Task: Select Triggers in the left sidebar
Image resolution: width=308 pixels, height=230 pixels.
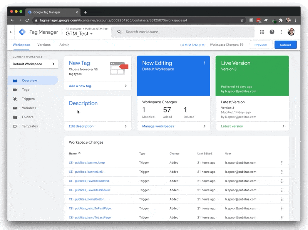Action: coord(29,99)
